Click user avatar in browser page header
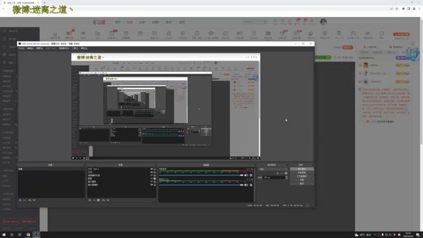The image size is (423, 238). [x=324, y=22]
